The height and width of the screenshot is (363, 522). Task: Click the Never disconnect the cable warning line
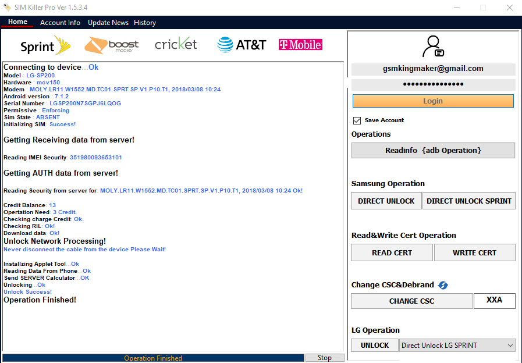click(x=84, y=250)
